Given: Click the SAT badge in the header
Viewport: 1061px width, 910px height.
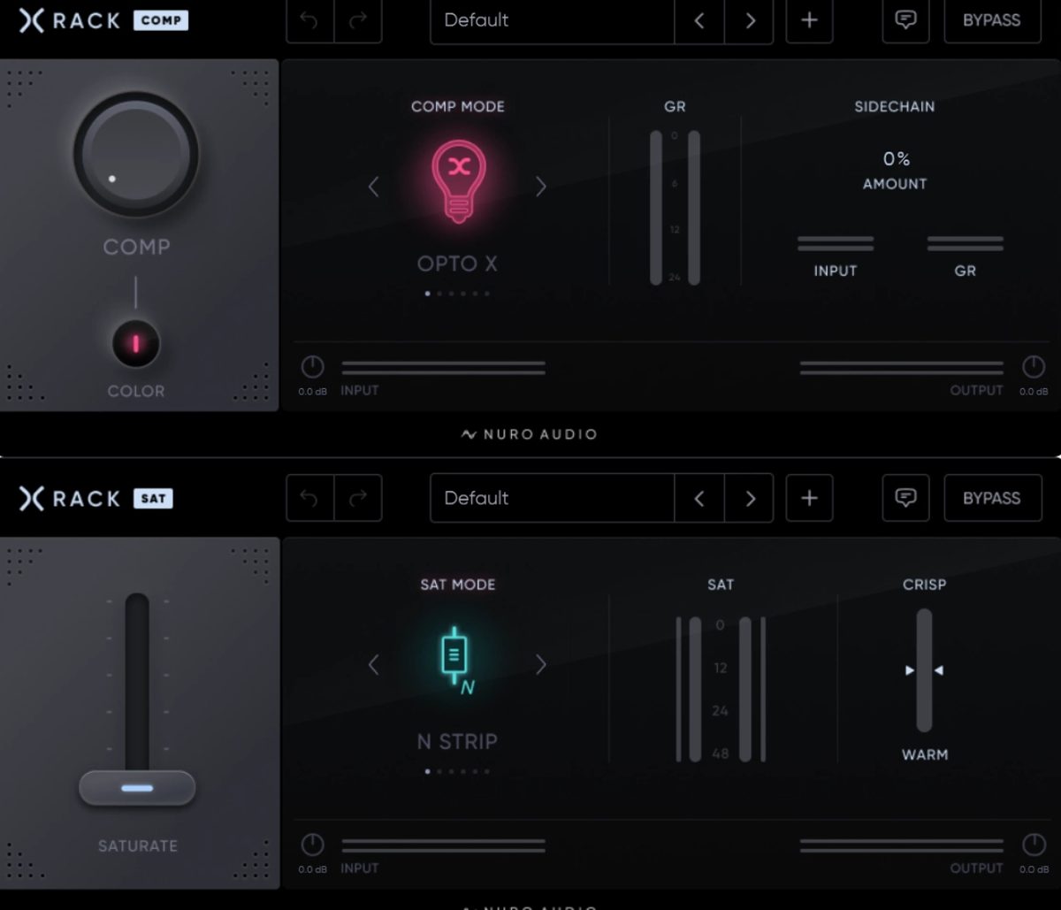Looking at the screenshot, I should coord(153,499).
